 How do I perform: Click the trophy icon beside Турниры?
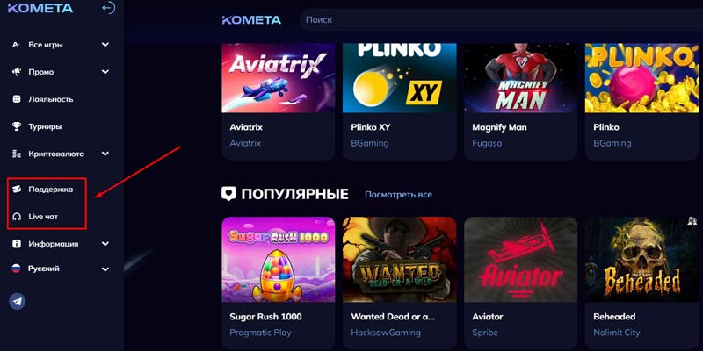(17, 126)
